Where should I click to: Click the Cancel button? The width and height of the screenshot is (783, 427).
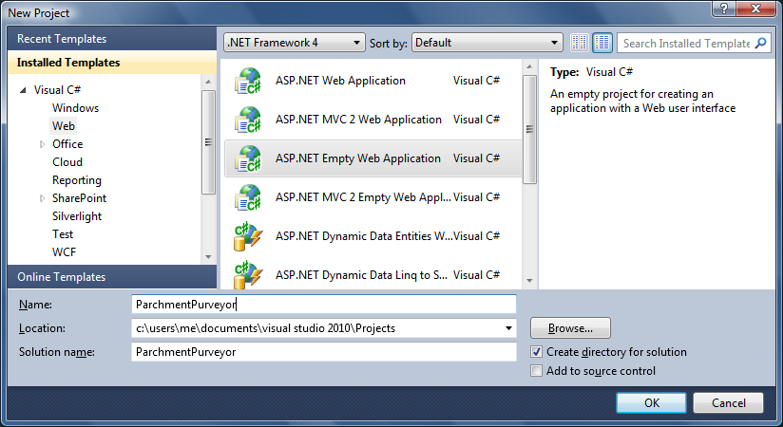coord(728,402)
